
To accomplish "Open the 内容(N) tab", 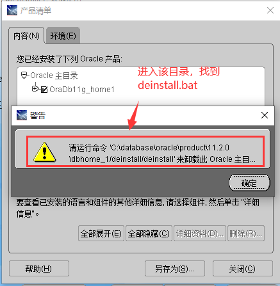I will pyautogui.click(x=26, y=36).
